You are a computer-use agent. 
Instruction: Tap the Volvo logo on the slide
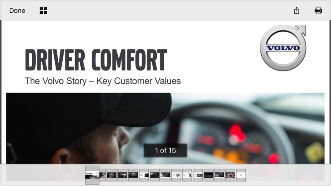tap(283, 48)
